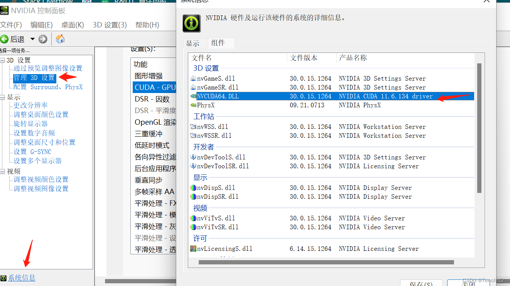
Task: Click the NVIDIA control panel title icon
Action: point(3,10)
